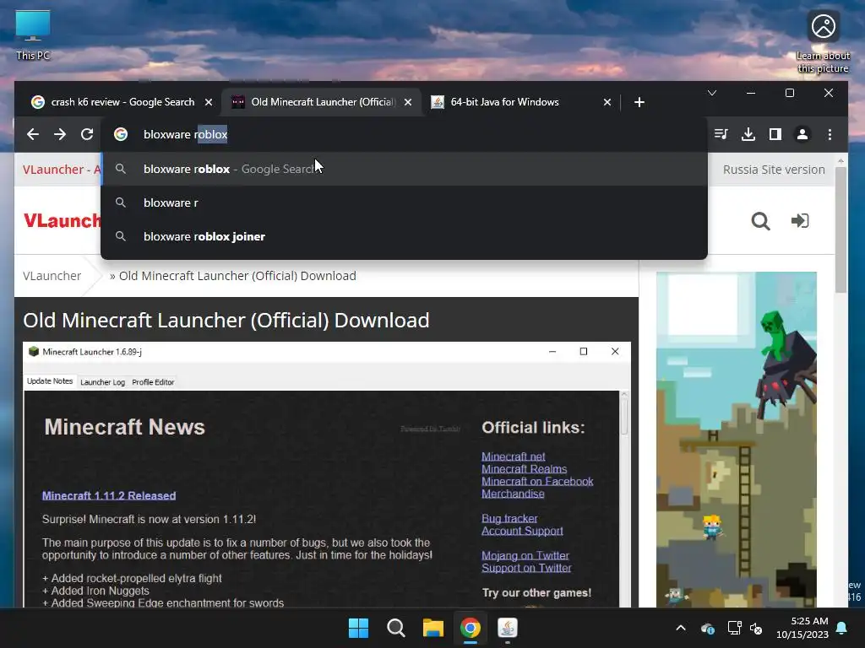This screenshot has height=648, width=865.
Task: Click Old Minecraft Launcher (Official) Download heading
Action: (x=226, y=320)
